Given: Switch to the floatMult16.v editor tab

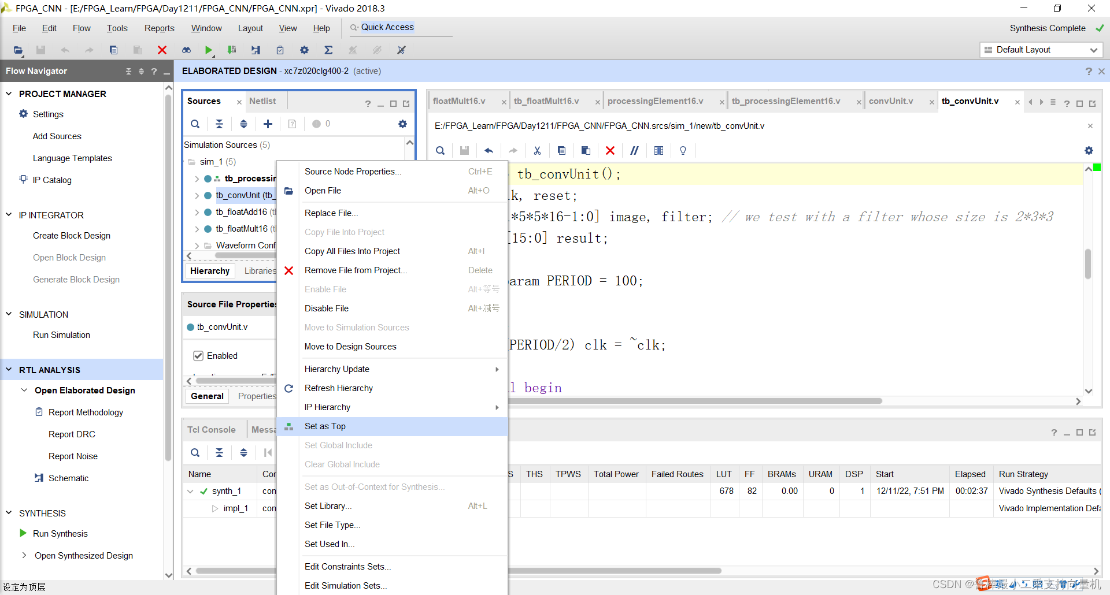Looking at the screenshot, I should (460, 101).
